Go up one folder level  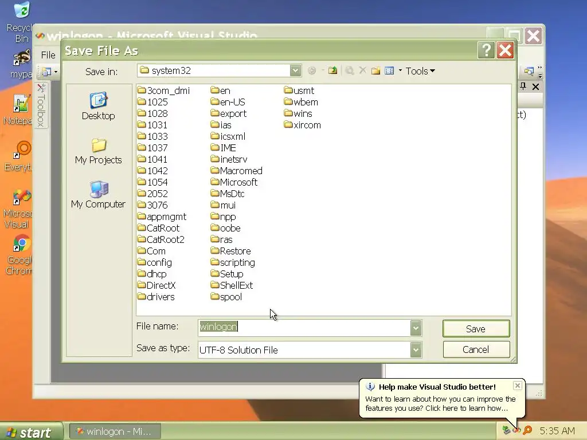click(x=332, y=70)
